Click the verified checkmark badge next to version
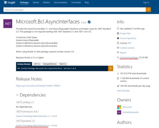This screenshot has width=159, height=128. pos(89,22)
